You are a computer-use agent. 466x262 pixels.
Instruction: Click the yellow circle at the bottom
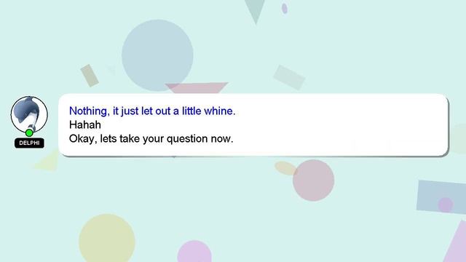pyautogui.click(x=107, y=238)
